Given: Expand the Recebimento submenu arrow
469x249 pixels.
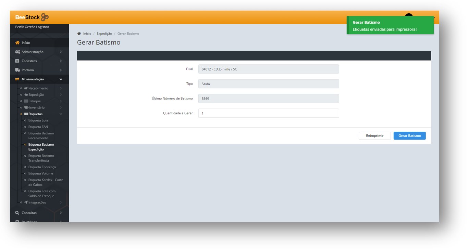Looking at the screenshot, I should click(61, 88).
